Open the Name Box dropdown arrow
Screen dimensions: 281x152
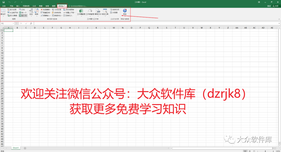(x=13, y=23)
